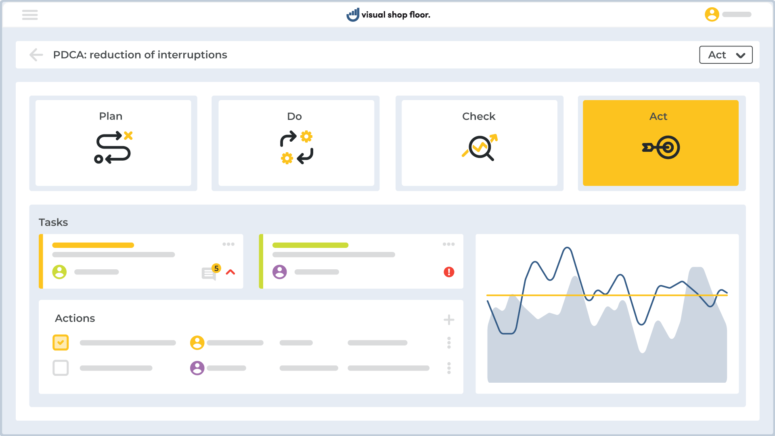Select the Do phase card
Viewport: 775px width, 436px height.
click(x=296, y=143)
